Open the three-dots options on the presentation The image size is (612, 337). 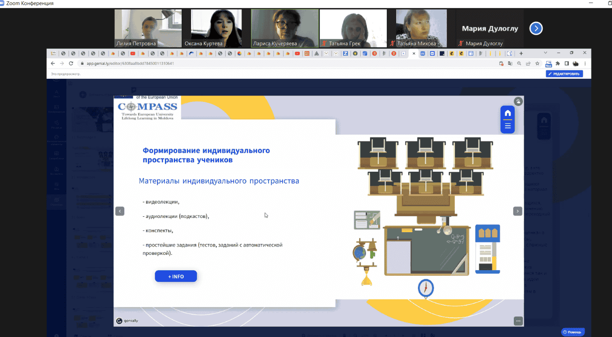point(518,321)
